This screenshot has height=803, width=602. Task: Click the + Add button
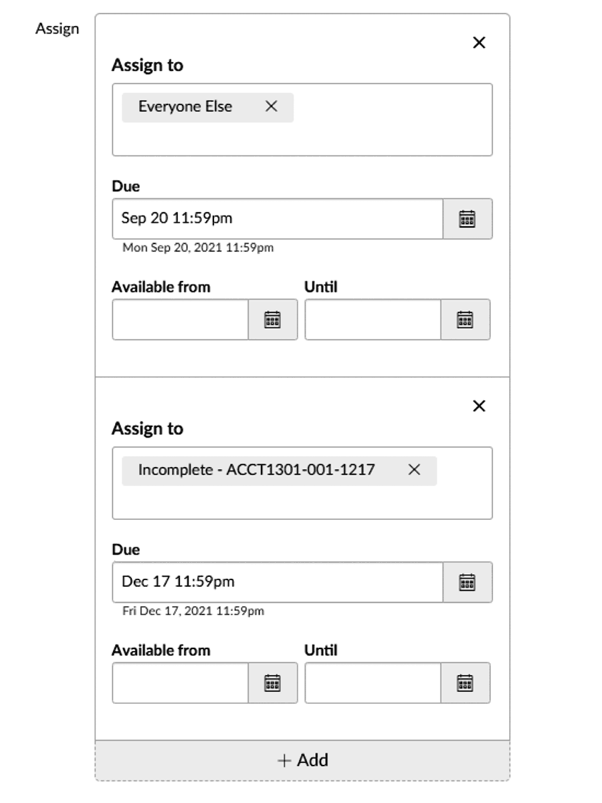coord(302,760)
